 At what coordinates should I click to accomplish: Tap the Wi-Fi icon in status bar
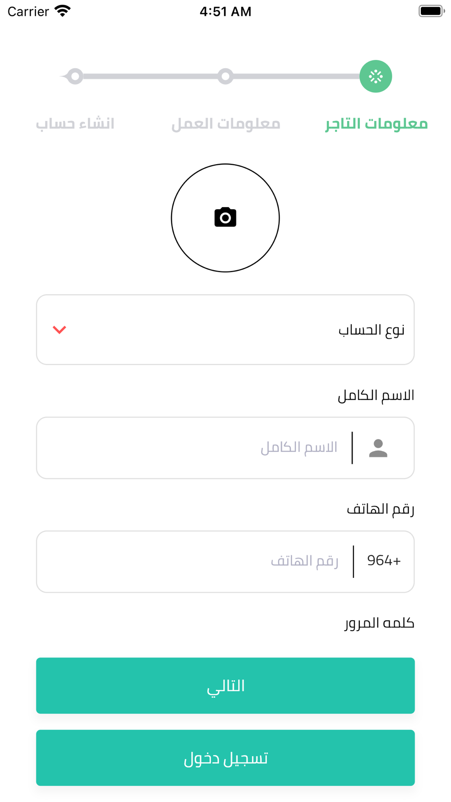tap(63, 11)
